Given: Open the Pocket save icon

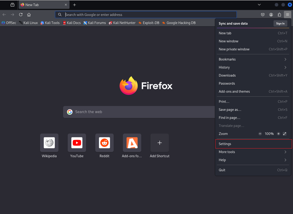Looking at the screenshot, I should 263,15.
